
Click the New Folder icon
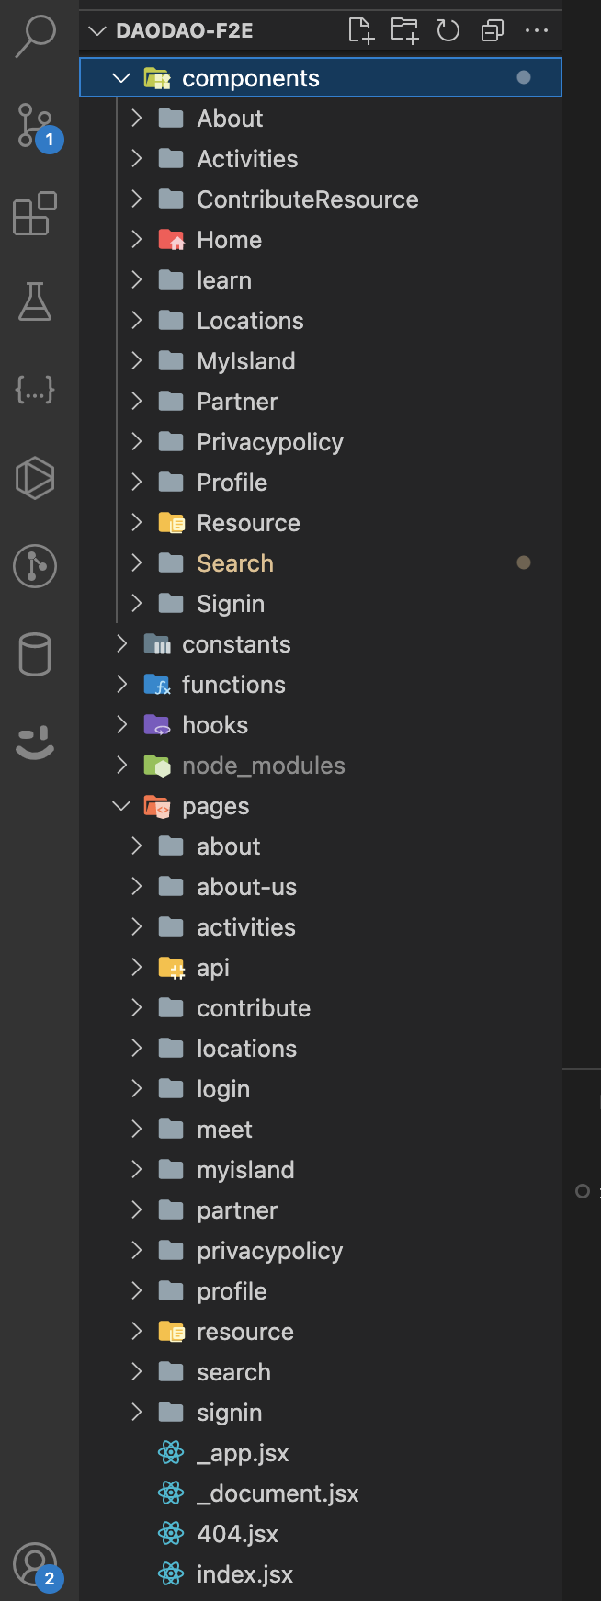tap(404, 31)
